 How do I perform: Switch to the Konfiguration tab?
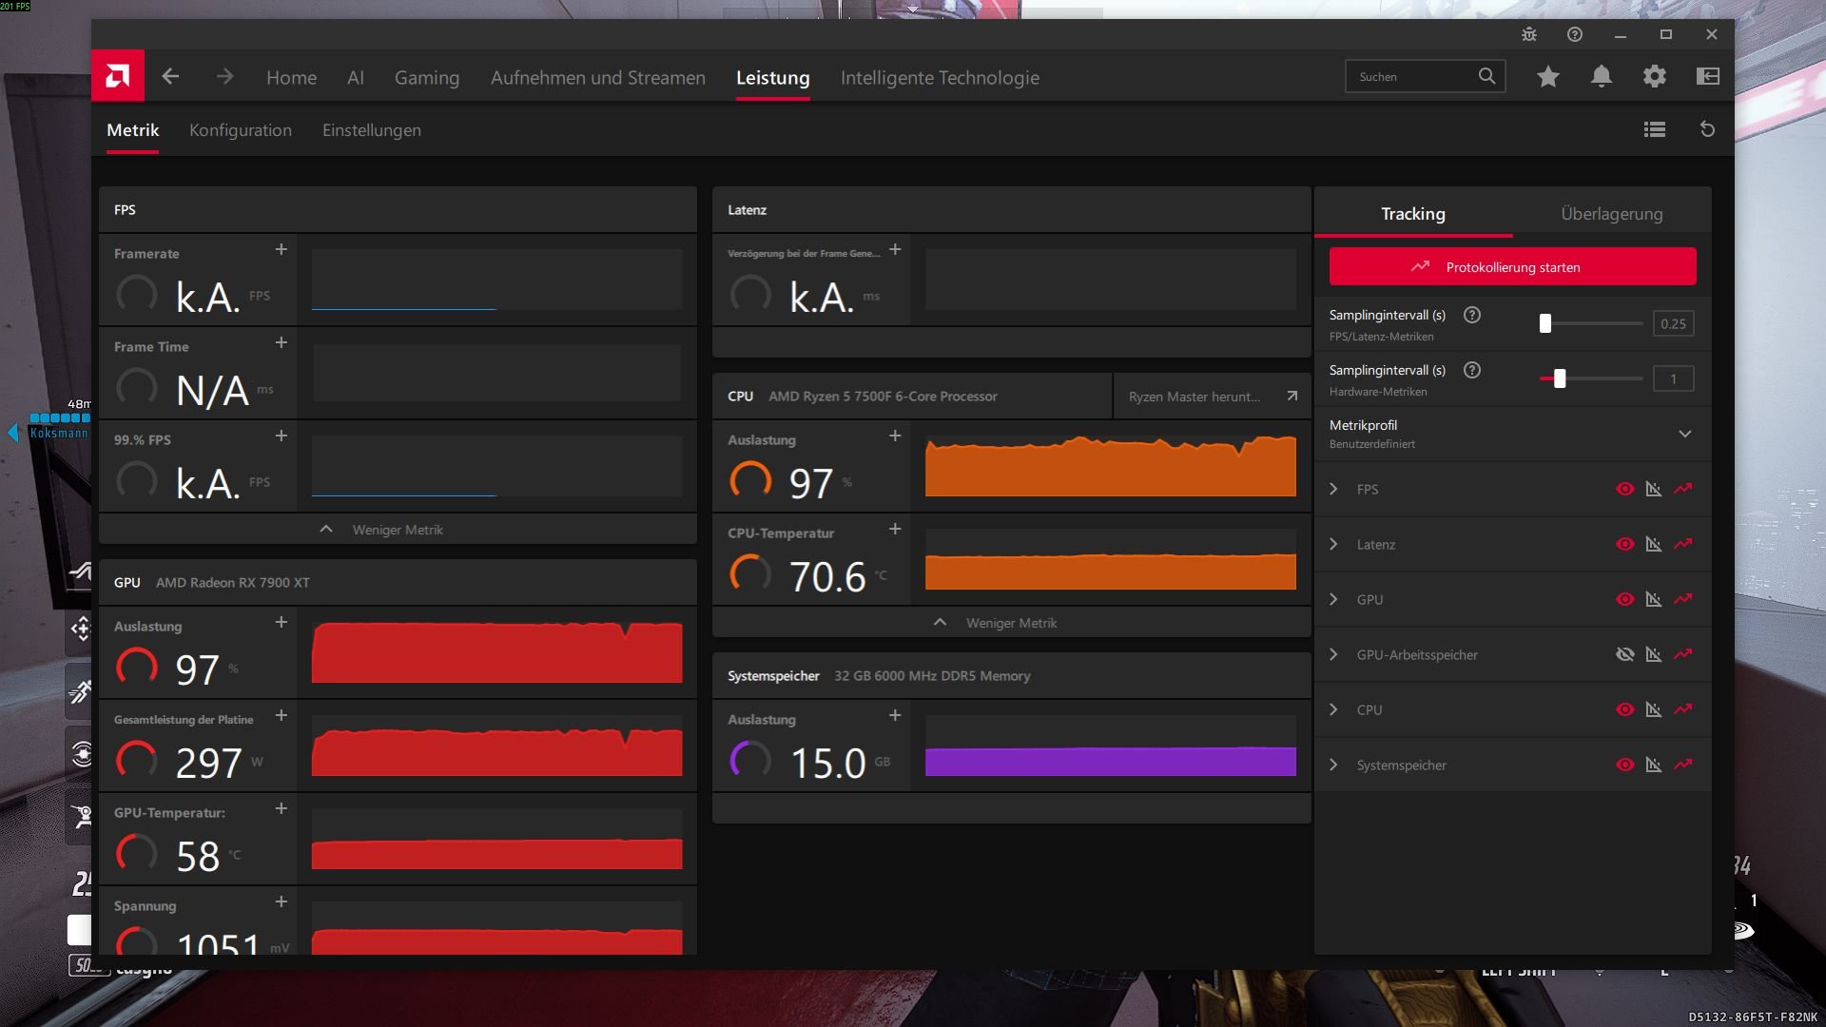pos(241,130)
